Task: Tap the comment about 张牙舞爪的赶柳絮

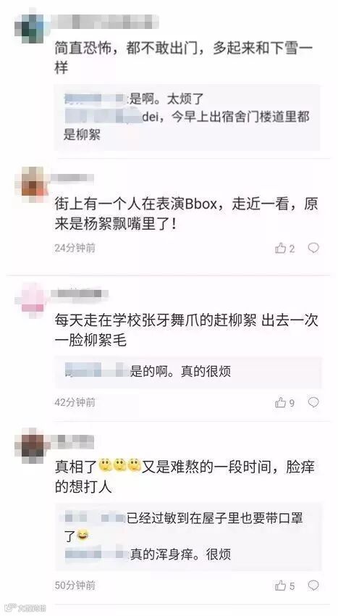Action: click(x=186, y=329)
